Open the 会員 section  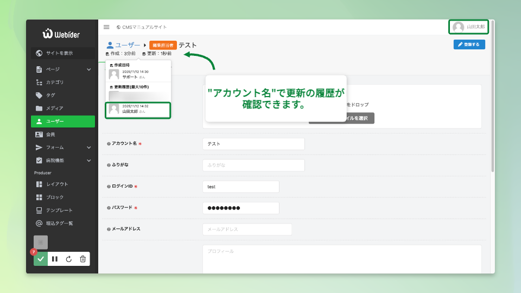click(63, 134)
